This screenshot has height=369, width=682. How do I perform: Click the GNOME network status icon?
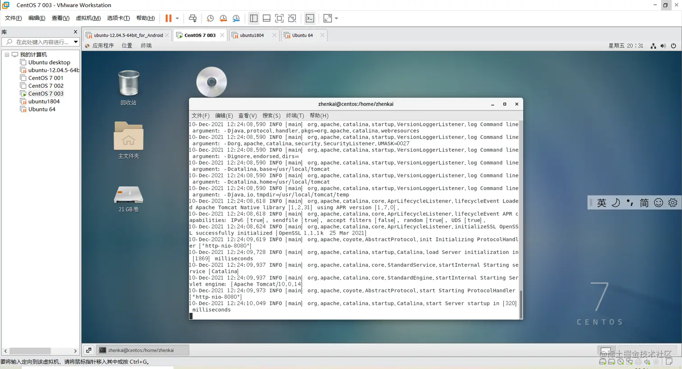(x=653, y=46)
